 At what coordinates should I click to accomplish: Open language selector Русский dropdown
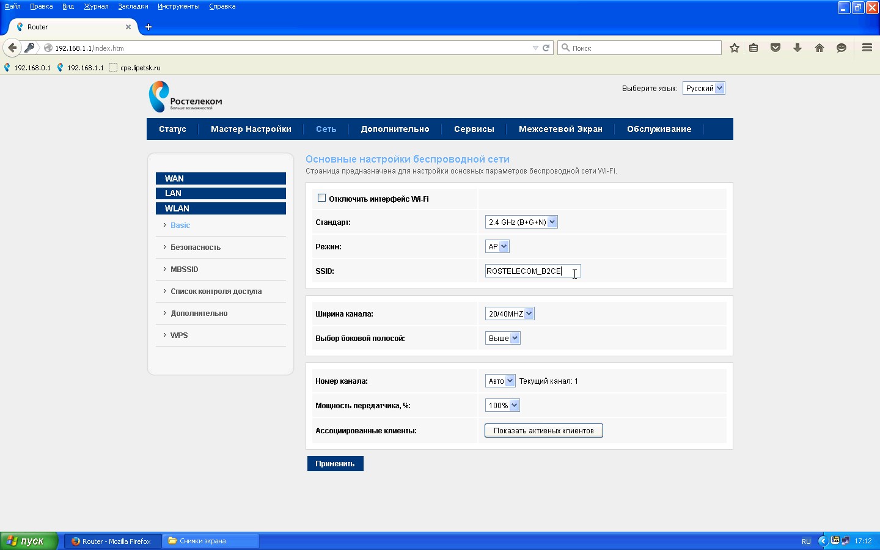(x=703, y=88)
